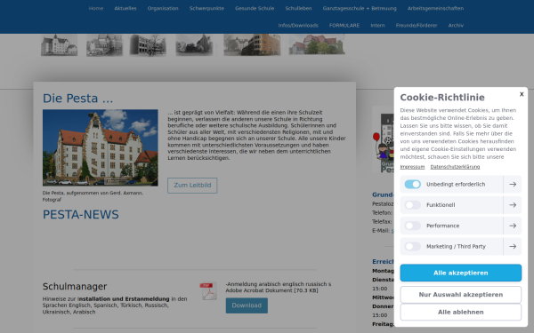Open the Freunde/Förderer menu item

pos(417,26)
